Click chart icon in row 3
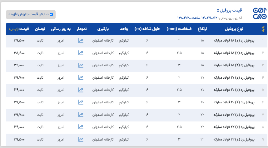Viewport: 268px width, 148px height. [81, 65]
